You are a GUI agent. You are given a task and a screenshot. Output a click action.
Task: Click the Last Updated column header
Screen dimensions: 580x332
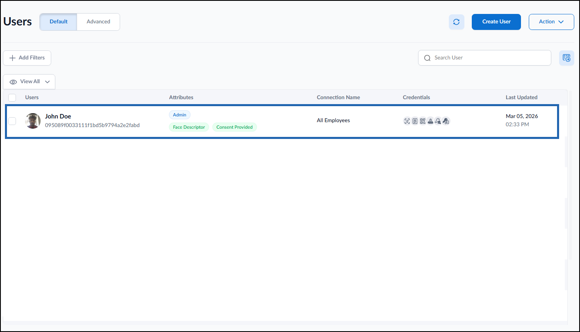[521, 98]
